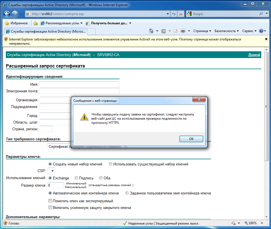Click the Размер ключа input field

point(55,185)
